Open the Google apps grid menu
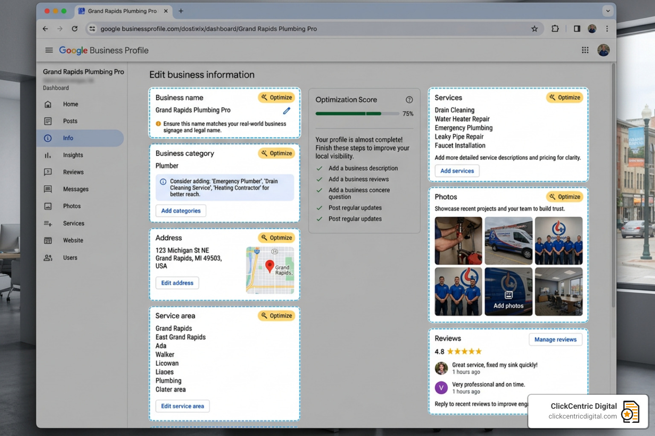Screen dimensions: 655x436 (585, 50)
